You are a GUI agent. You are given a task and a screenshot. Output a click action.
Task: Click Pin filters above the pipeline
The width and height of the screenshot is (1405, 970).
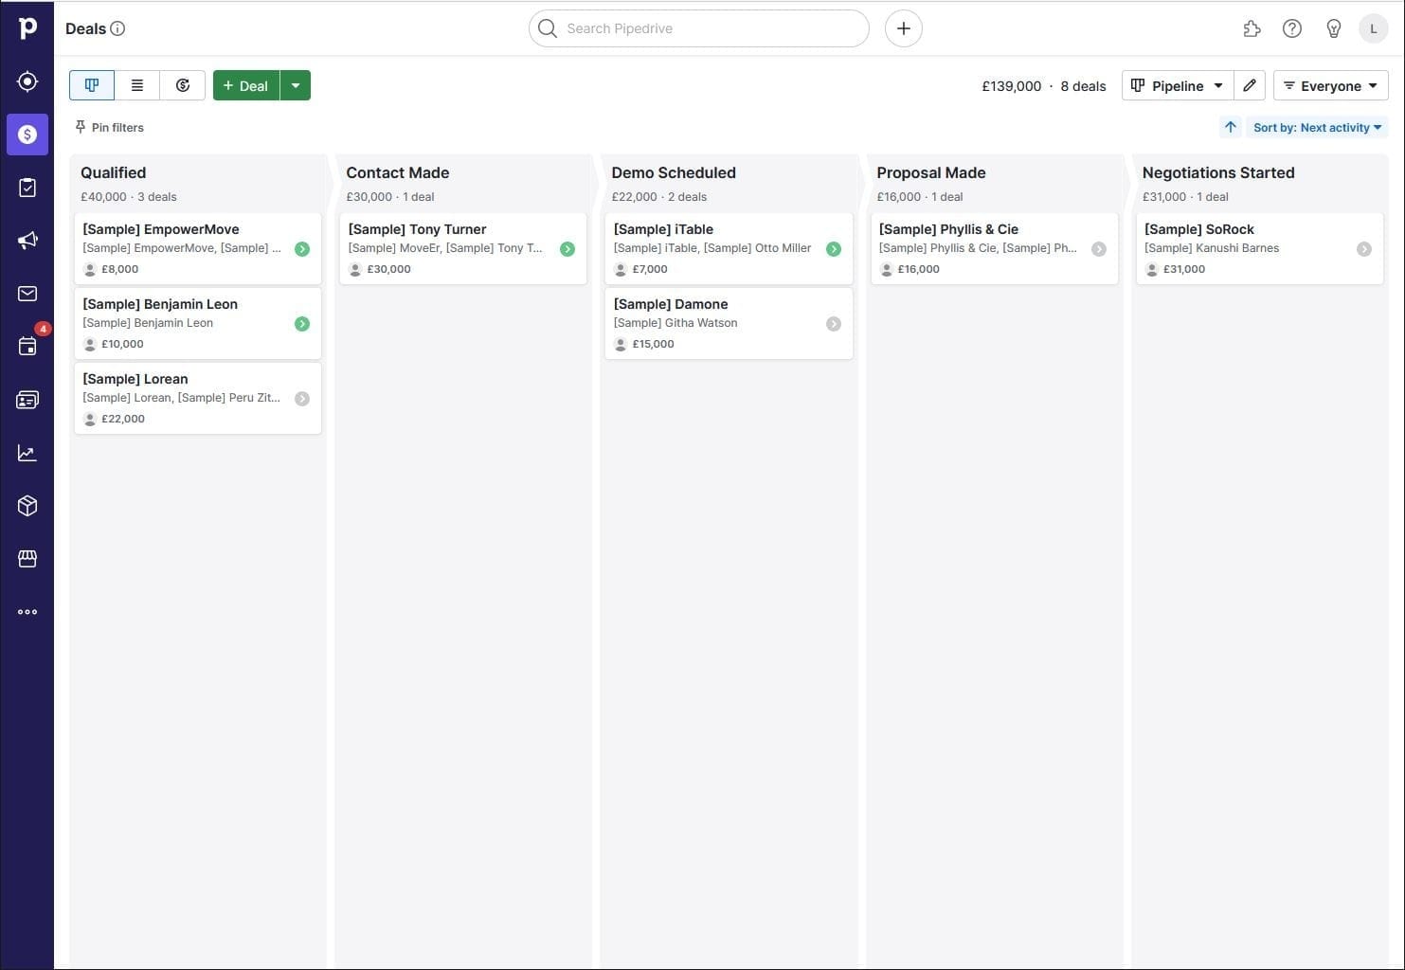pos(108,127)
